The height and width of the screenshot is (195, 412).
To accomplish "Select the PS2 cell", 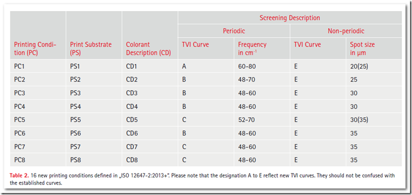I will (x=75, y=80).
